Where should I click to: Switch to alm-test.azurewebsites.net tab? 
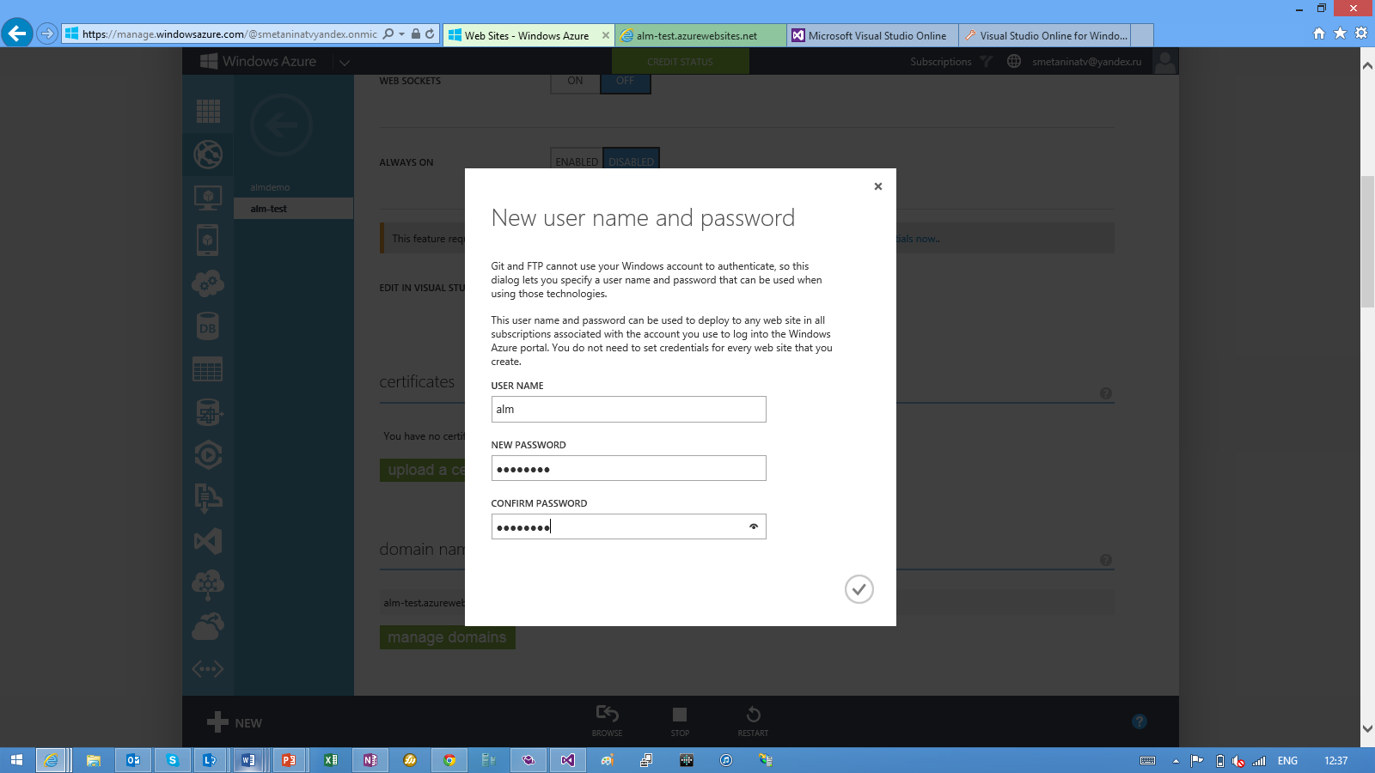click(x=700, y=35)
